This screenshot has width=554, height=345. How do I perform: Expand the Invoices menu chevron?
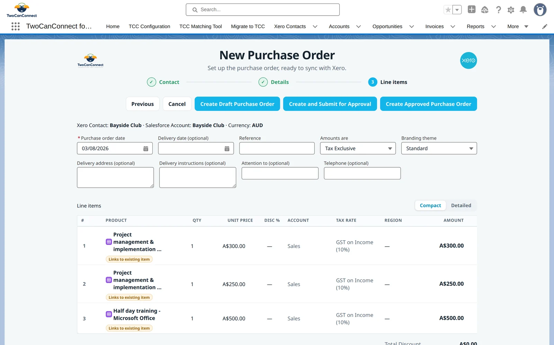453,26
